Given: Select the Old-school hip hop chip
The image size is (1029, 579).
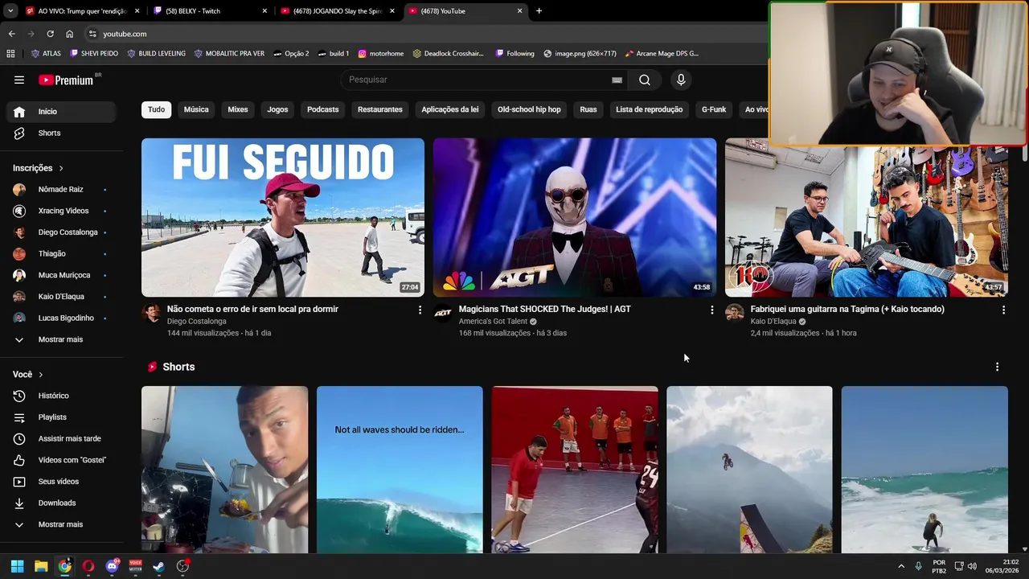Looking at the screenshot, I should click(x=529, y=109).
